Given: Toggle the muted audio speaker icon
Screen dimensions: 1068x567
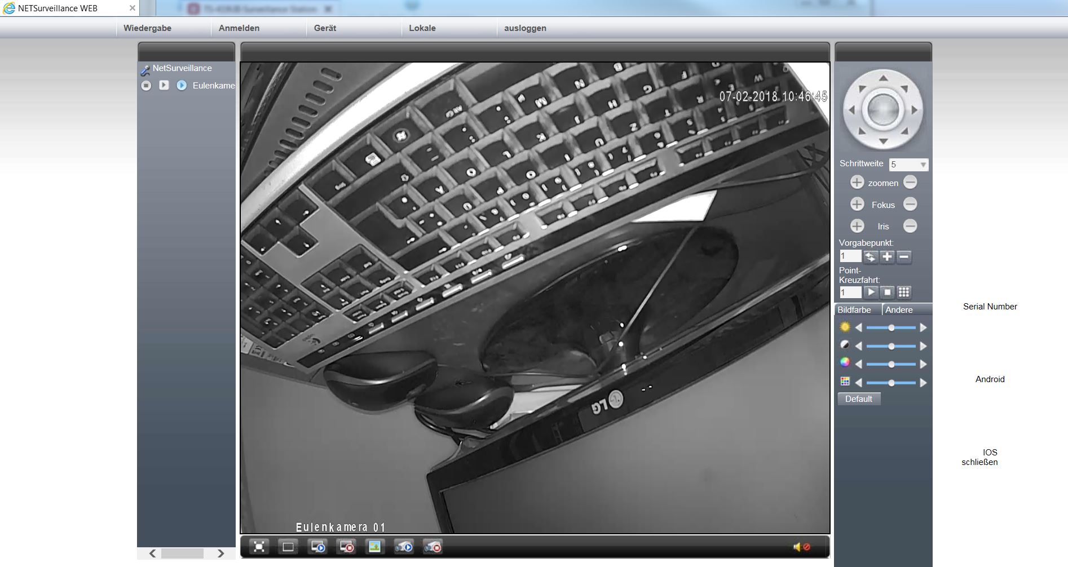Looking at the screenshot, I should tap(801, 547).
